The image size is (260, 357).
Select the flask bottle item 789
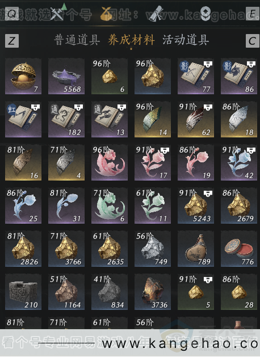point(196,249)
